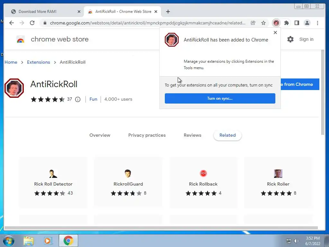Open Windows Explorer from the taskbar
Screen dimensions: 329x247
tap(29, 241)
